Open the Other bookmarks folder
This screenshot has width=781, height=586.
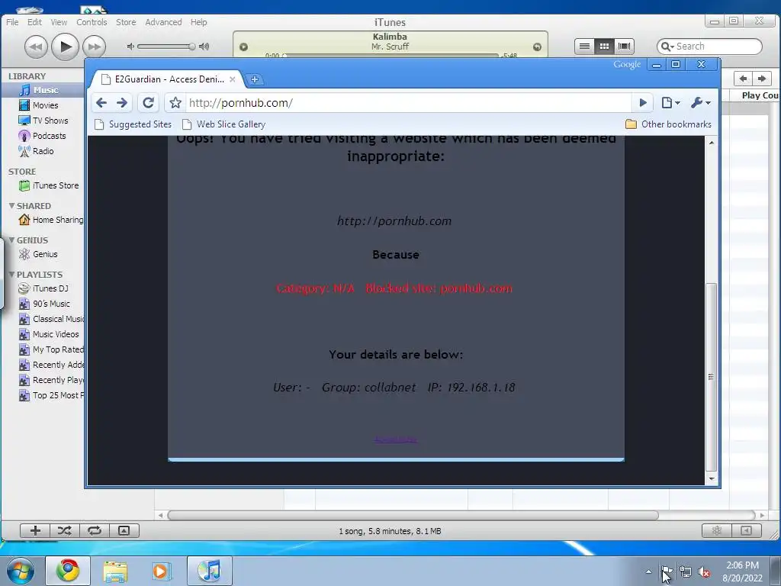click(668, 124)
